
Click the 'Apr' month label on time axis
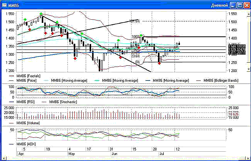[x=21, y=154]
